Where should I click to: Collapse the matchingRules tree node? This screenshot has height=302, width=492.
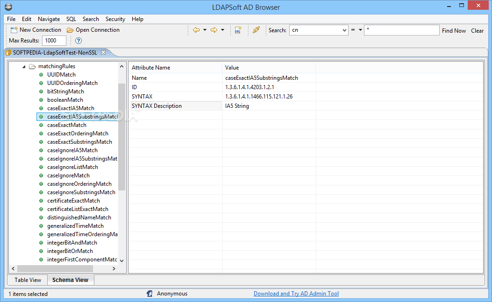[24, 66]
